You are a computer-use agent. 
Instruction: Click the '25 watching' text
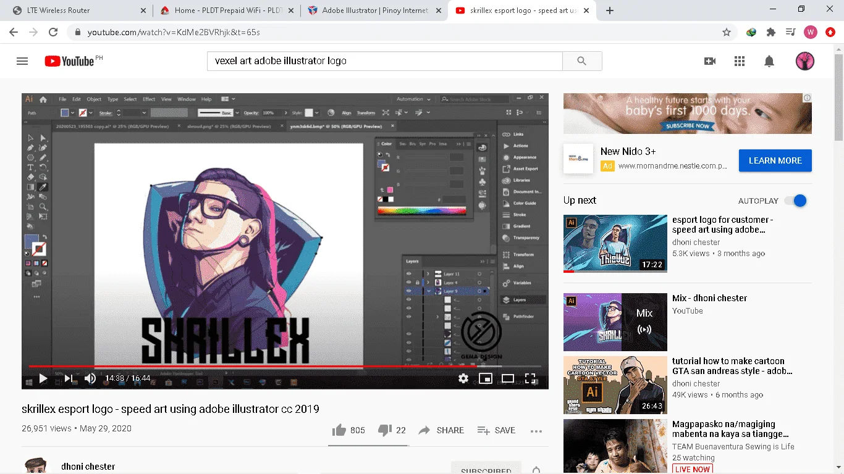693,458
